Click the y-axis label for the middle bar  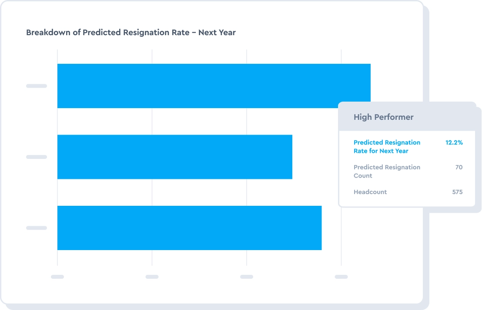coord(37,157)
